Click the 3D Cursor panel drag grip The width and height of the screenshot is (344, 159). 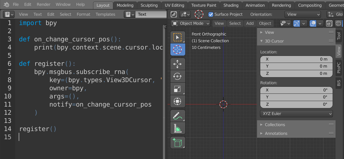coord(331,41)
